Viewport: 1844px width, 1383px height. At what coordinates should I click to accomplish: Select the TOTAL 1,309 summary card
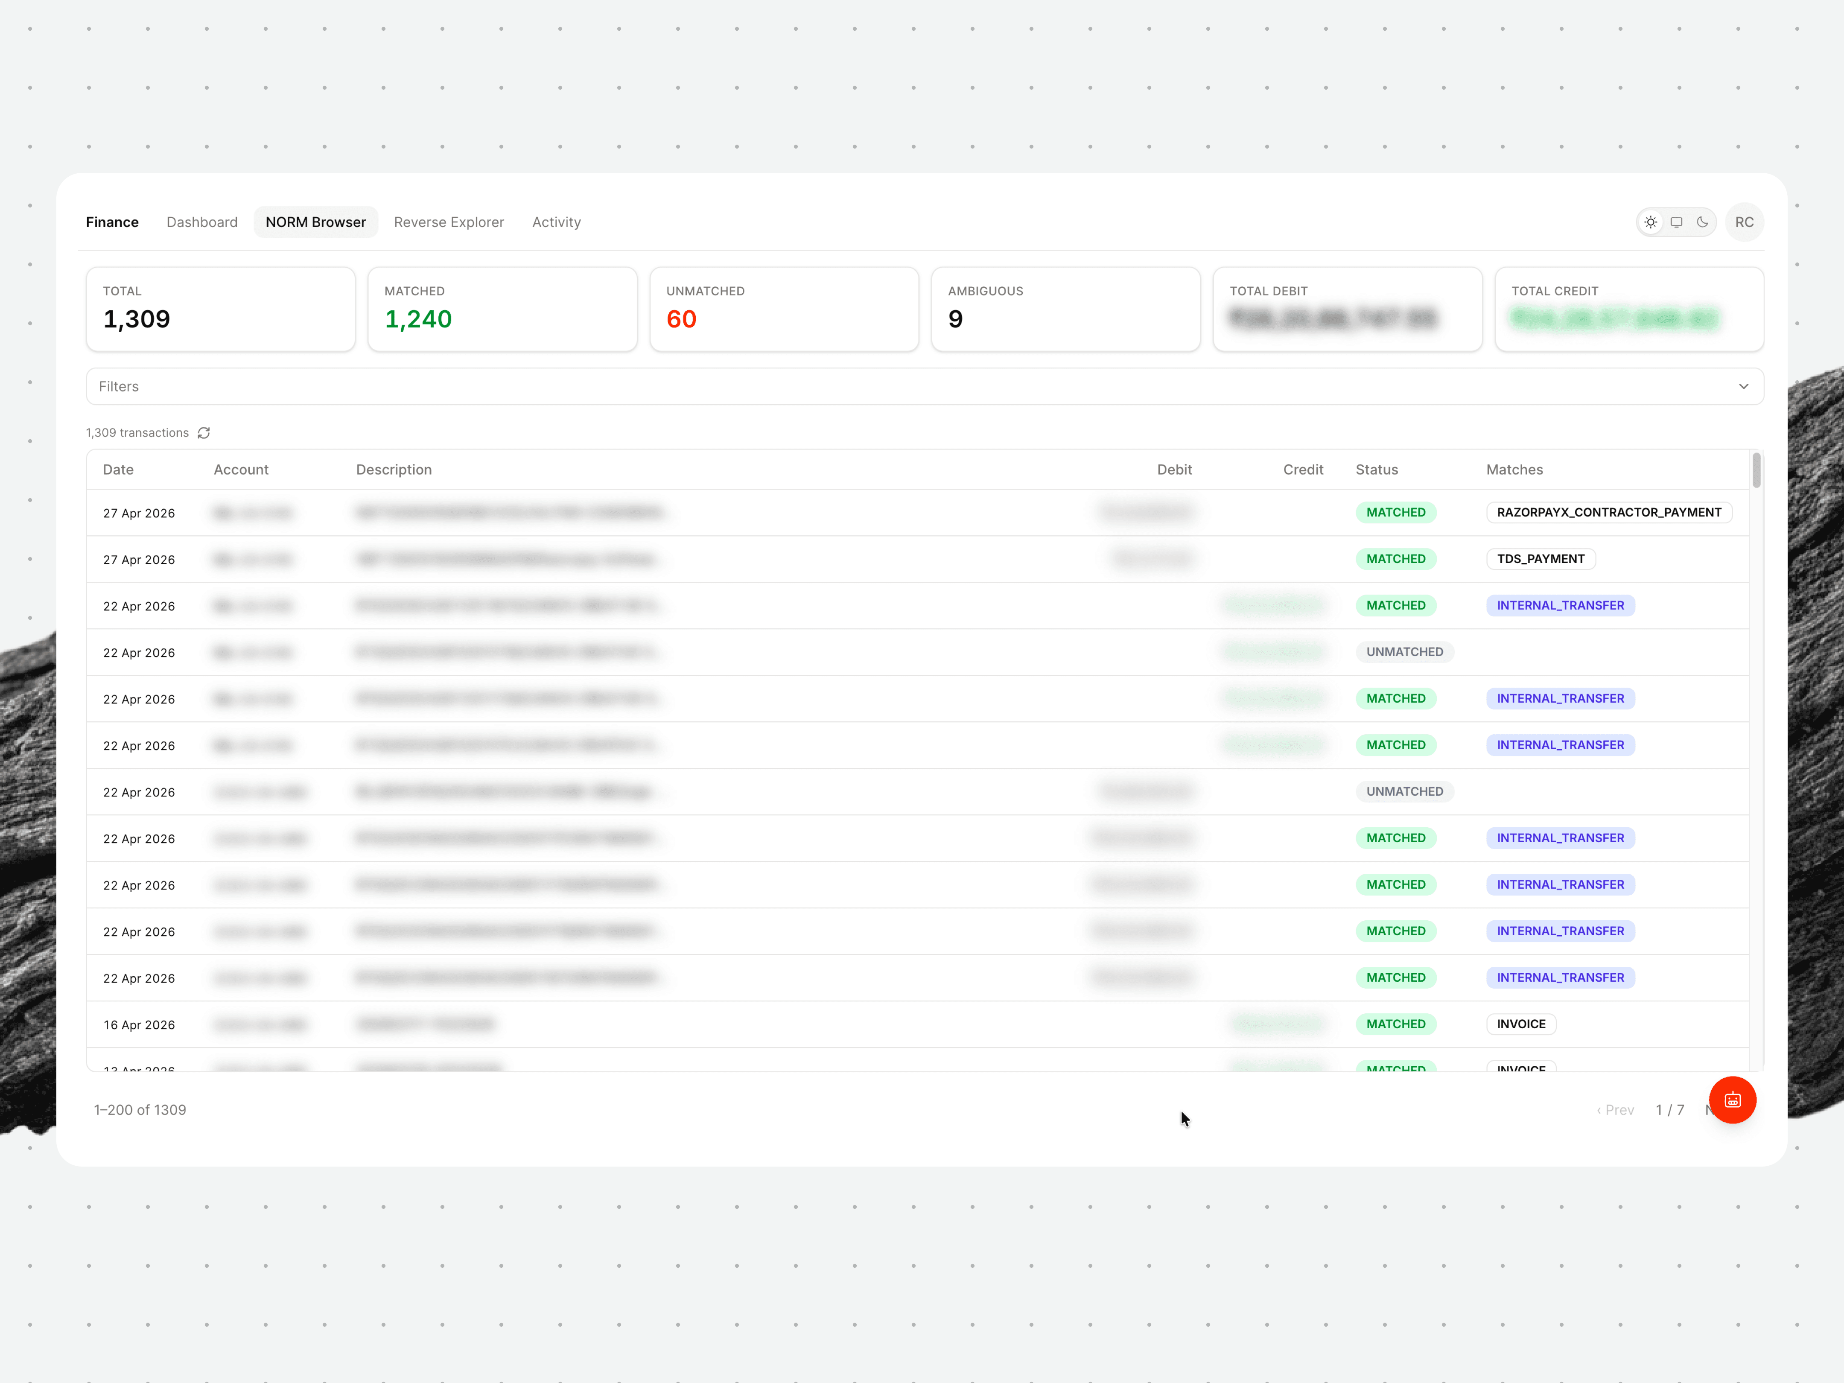221,309
